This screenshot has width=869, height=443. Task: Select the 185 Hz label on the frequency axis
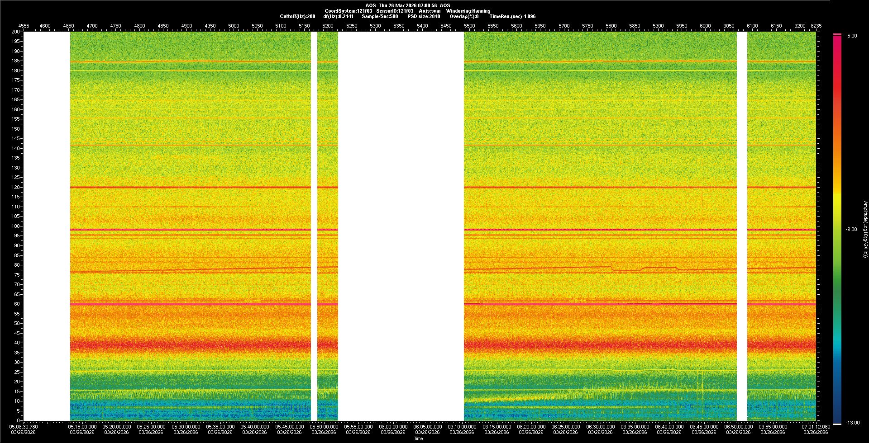tap(16, 61)
